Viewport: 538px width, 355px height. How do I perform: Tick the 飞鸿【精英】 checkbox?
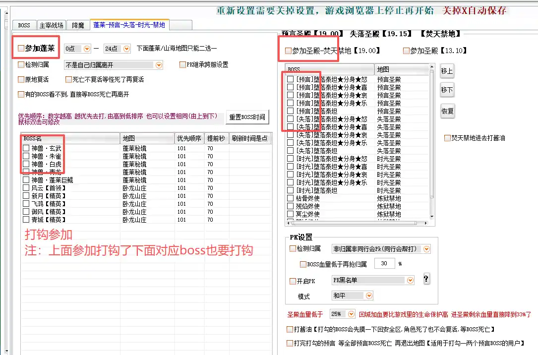coord(26,204)
